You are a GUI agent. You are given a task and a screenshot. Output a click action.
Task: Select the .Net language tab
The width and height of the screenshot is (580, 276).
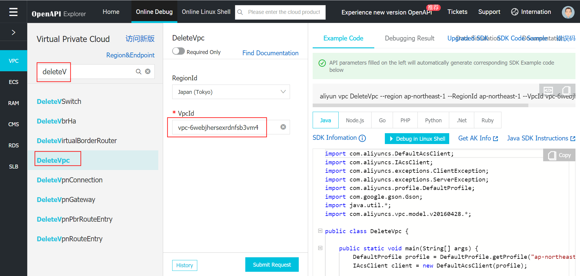[x=462, y=120]
